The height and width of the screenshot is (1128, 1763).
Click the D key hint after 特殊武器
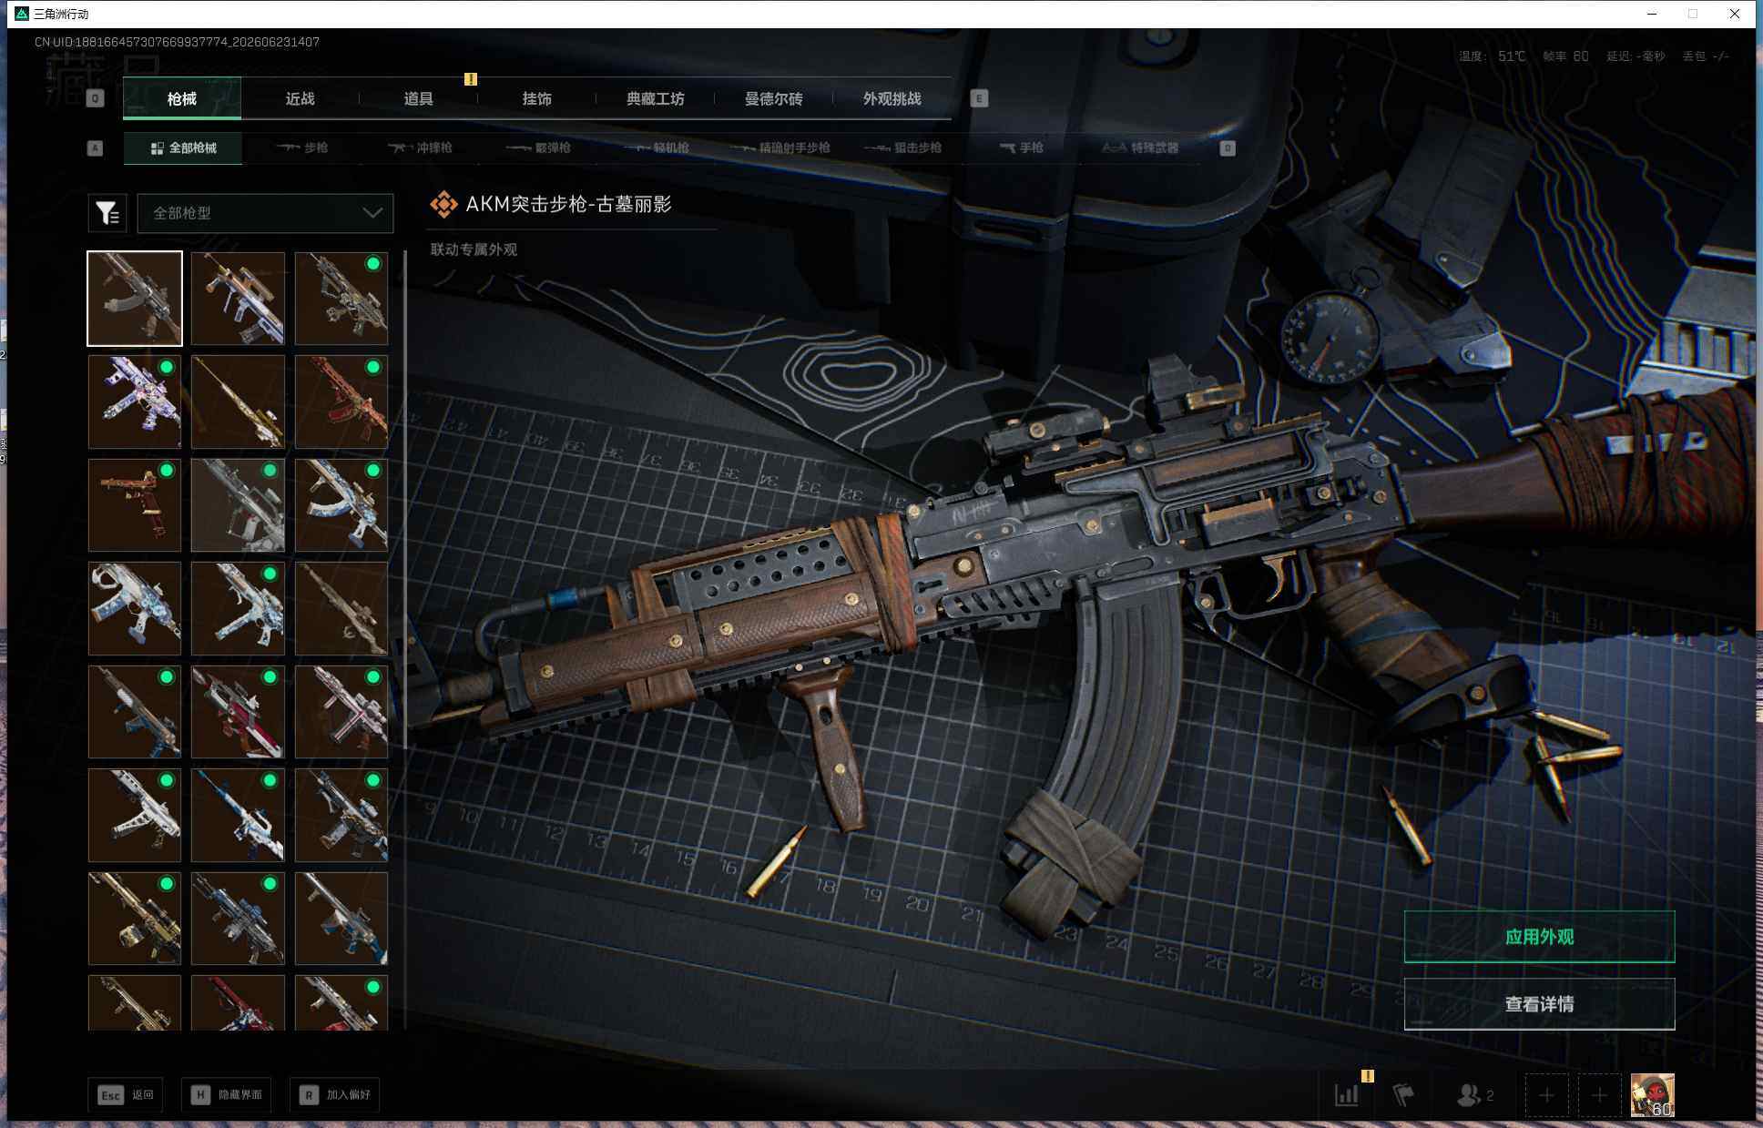tap(1228, 147)
